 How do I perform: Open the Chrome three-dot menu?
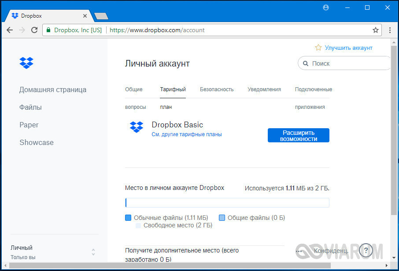pos(390,30)
